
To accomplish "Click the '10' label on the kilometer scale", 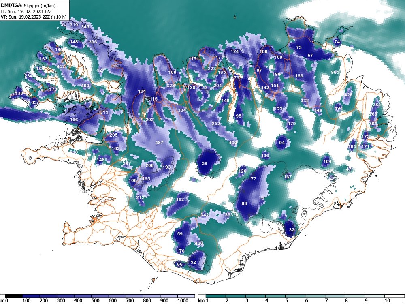I will point(387,301).
